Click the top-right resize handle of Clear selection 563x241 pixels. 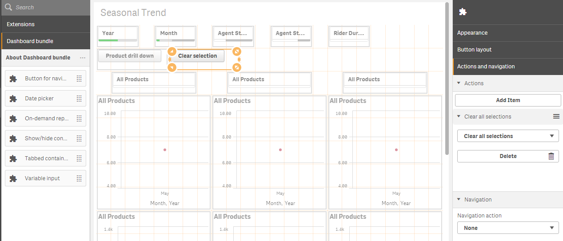(237, 51)
